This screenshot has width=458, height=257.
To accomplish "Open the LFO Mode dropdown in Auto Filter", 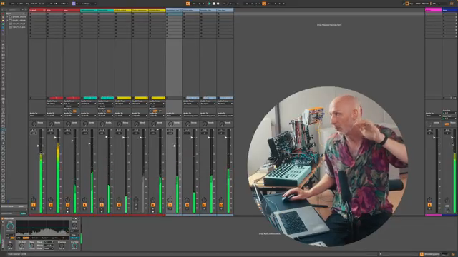I will [x=49, y=248].
